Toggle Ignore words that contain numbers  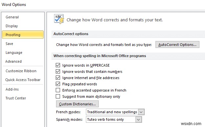tap(58, 72)
